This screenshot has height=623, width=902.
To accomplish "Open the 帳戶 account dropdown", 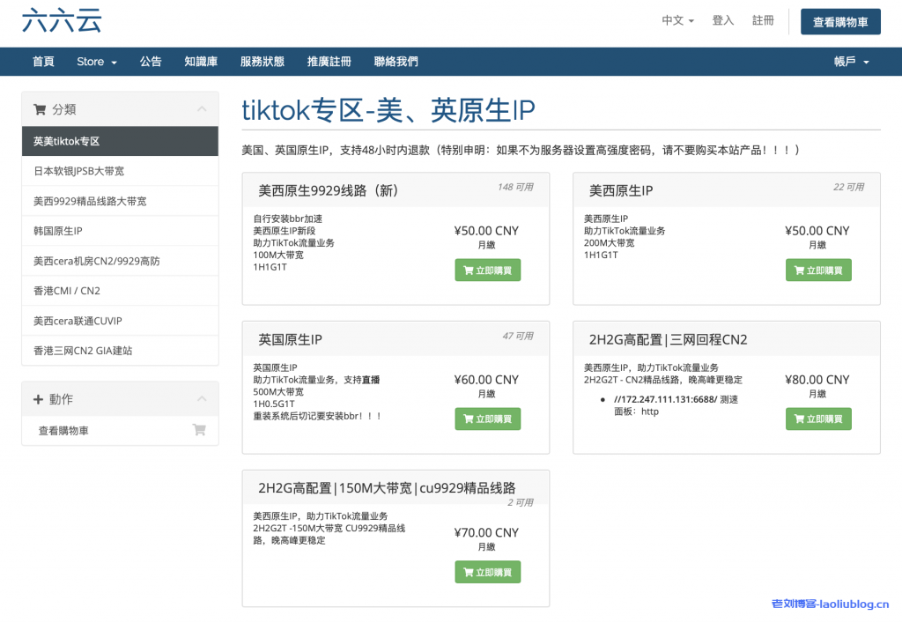I will tap(851, 62).
